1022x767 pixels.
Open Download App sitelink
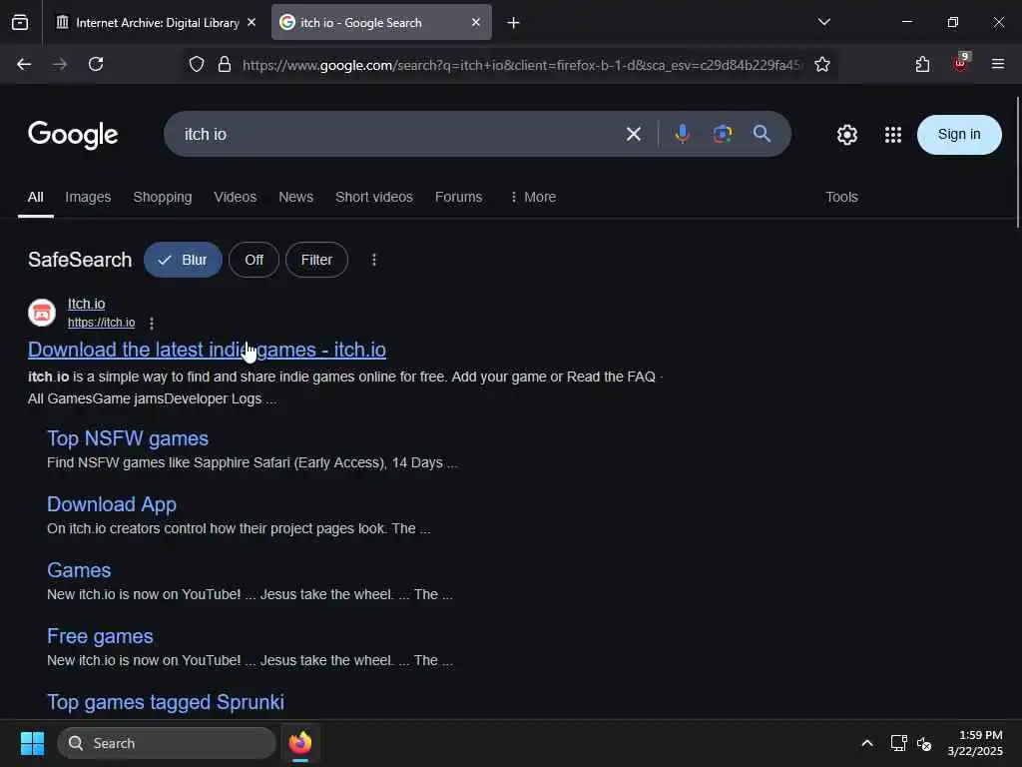click(112, 504)
